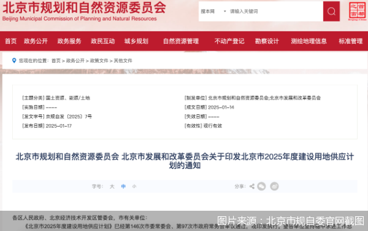
Task: Focus the 请输入关键词 search input field
Action: pyautogui.click(x=275, y=11)
